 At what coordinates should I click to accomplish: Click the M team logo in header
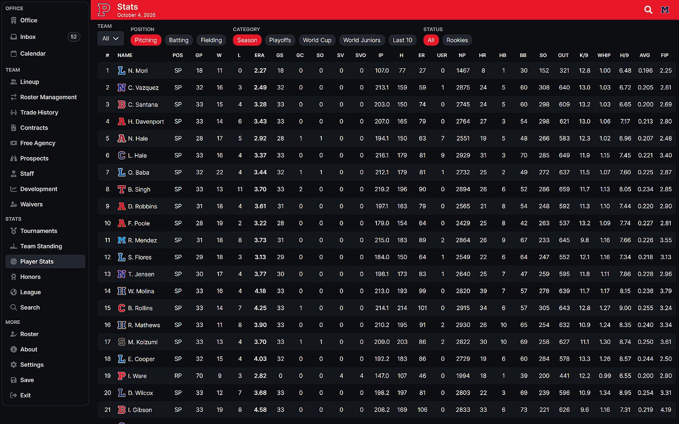point(665,10)
